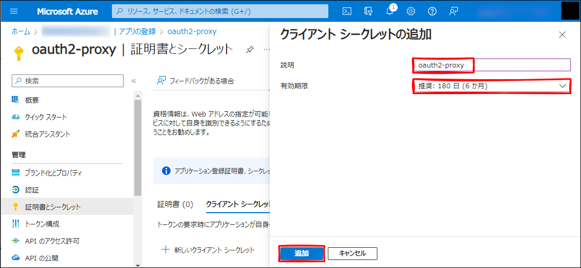Open the Azure portal hamburger menu
This screenshot has height=268, width=581.
(x=14, y=11)
